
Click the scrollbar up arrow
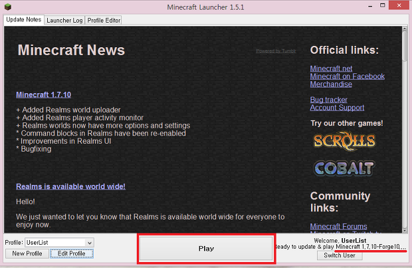[405, 29]
